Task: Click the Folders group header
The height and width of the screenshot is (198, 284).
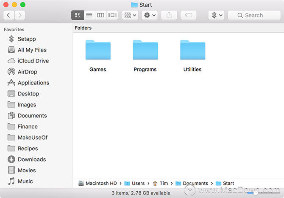Action: (83, 28)
